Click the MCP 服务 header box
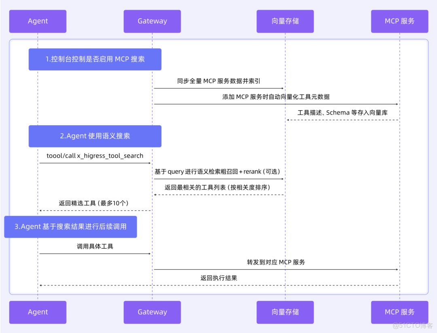The height and width of the screenshot is (333, 437). (399, 21)
